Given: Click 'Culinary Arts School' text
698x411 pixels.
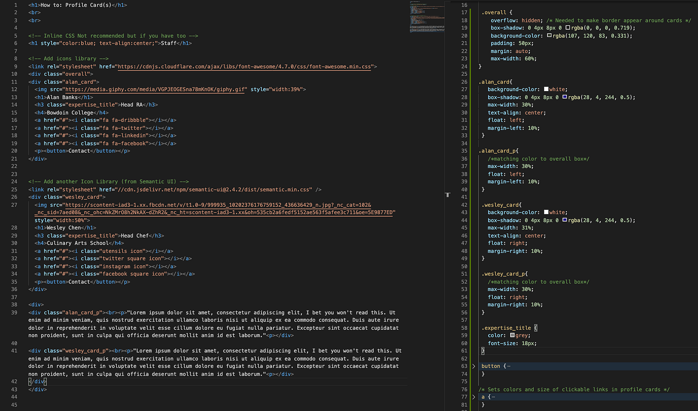Looking at the screenshot, I should (78, 243).
